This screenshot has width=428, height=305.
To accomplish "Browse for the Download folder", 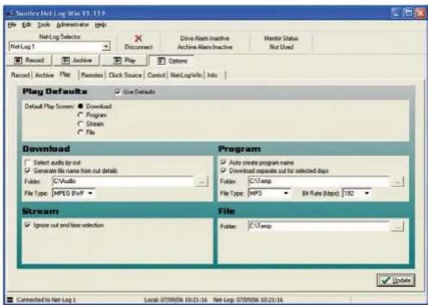I will pos(202,182).
